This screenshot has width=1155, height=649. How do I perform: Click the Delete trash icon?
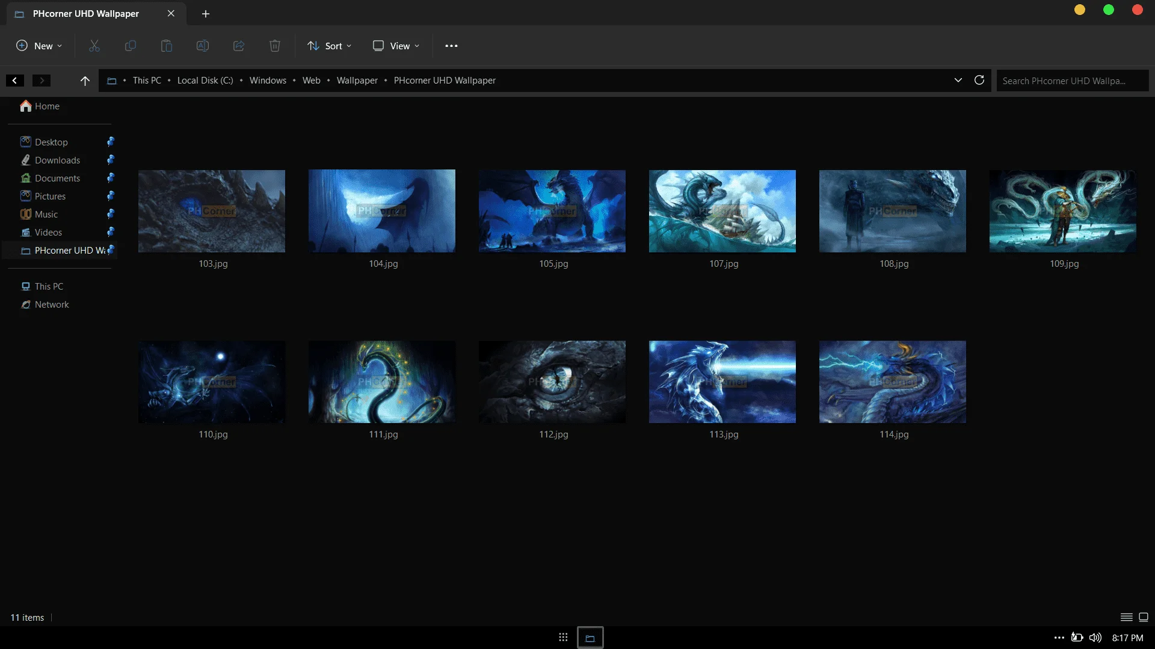275,46
